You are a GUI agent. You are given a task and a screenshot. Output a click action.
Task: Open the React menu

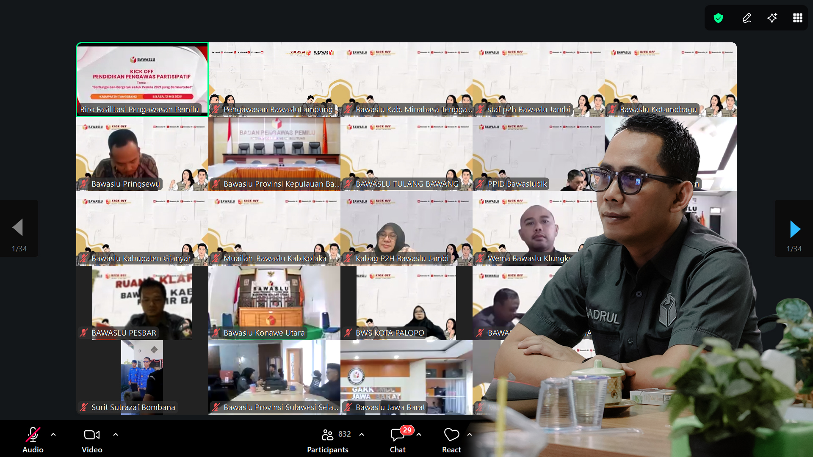click(451, 440)
